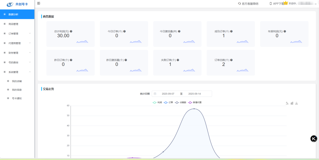
Task: Open 我的店铺 under 系统管理
Action: pos(17,81)
